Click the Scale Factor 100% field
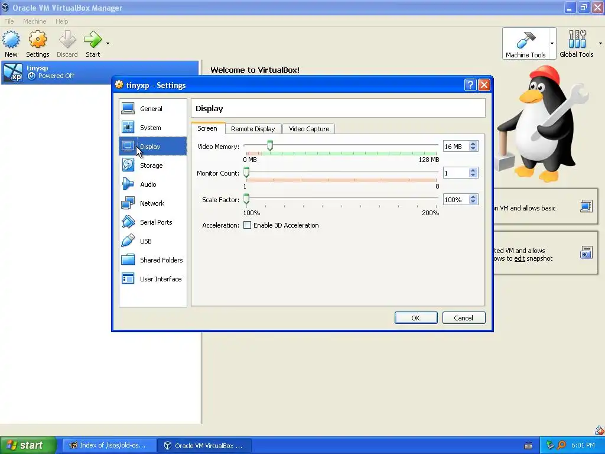 (x=456, y=200)
